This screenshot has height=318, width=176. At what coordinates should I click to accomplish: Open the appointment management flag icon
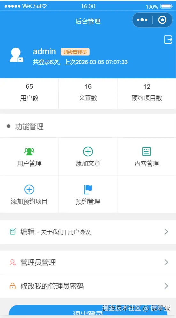coord(88,189)
